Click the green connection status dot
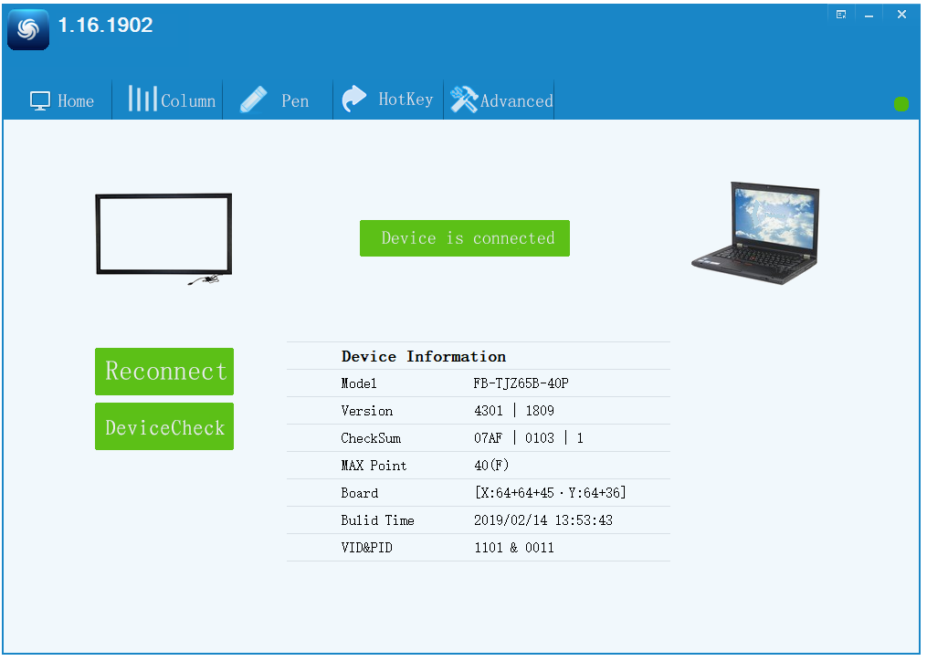The image size is (927, 661). 901,104
